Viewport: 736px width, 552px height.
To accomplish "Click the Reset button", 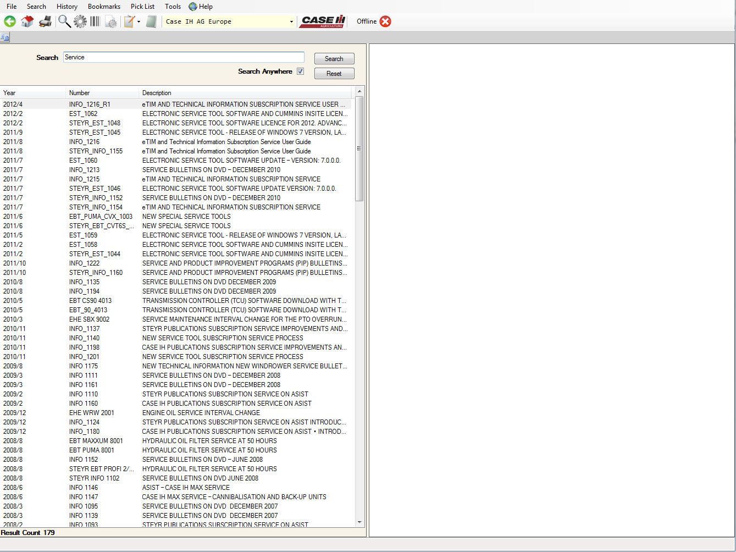I will pos(334,74).
